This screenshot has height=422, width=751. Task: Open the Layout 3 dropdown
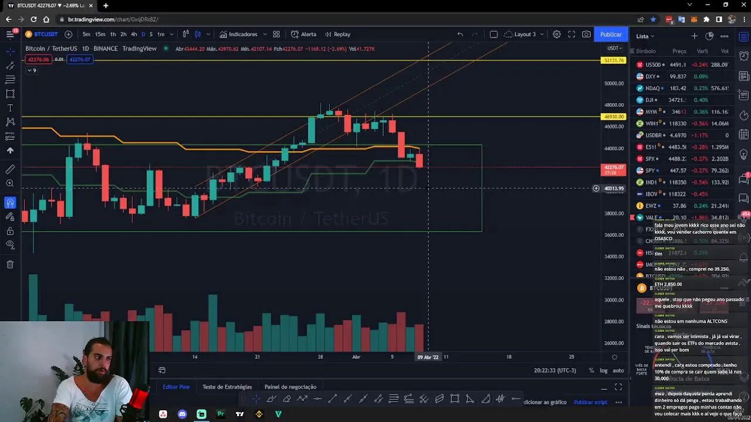[x=524, y=34]
